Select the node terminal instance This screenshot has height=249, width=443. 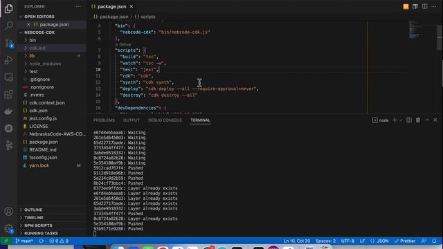tap(380, 120)
